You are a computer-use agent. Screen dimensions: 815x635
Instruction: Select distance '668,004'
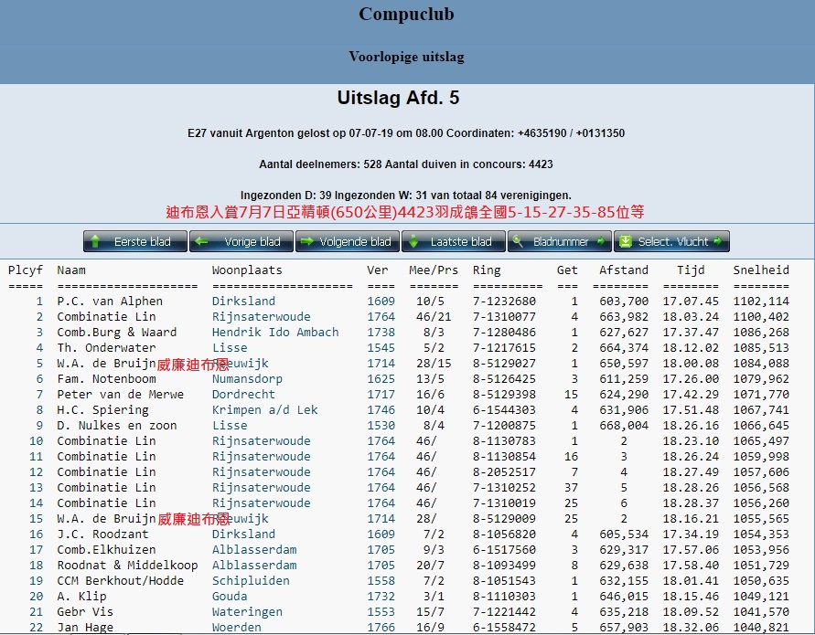624,426
